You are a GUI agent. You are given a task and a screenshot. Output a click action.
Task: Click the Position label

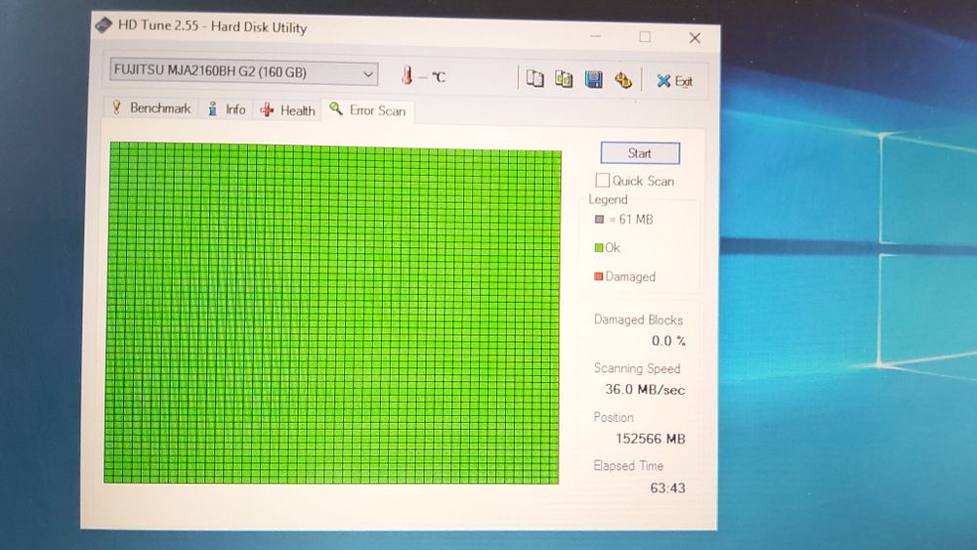point(613,417)
